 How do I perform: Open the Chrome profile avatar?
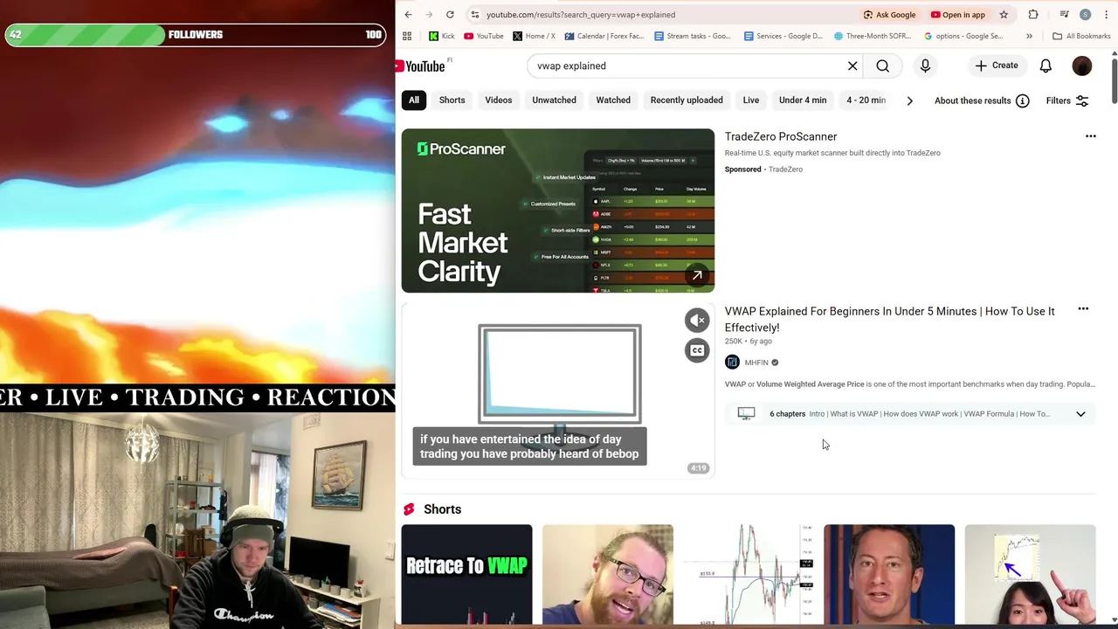click(1085, 15)
